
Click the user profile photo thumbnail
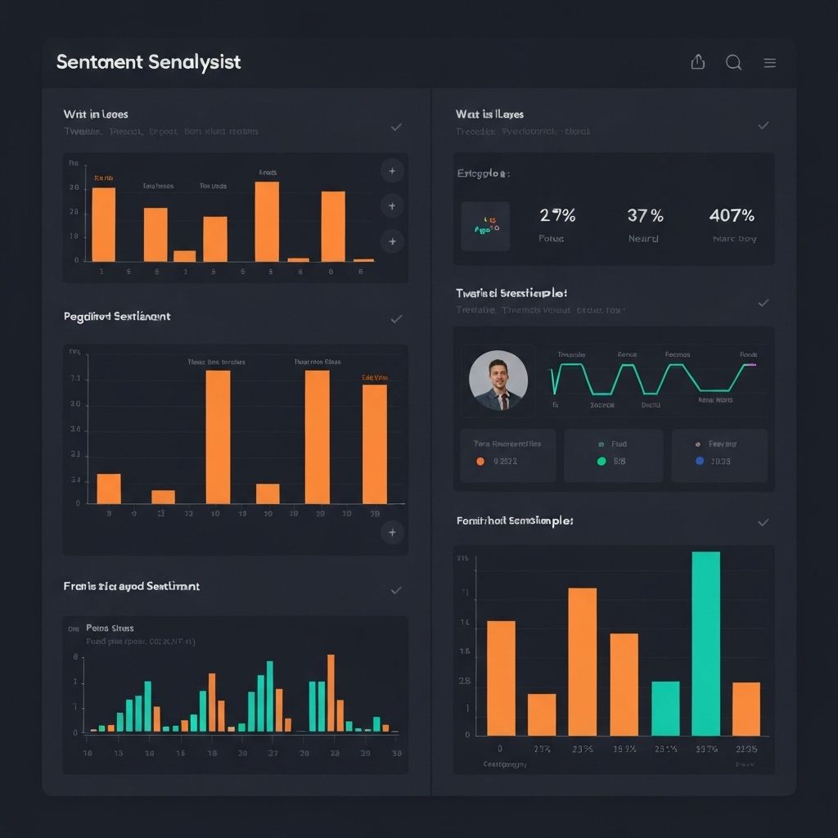498,381
